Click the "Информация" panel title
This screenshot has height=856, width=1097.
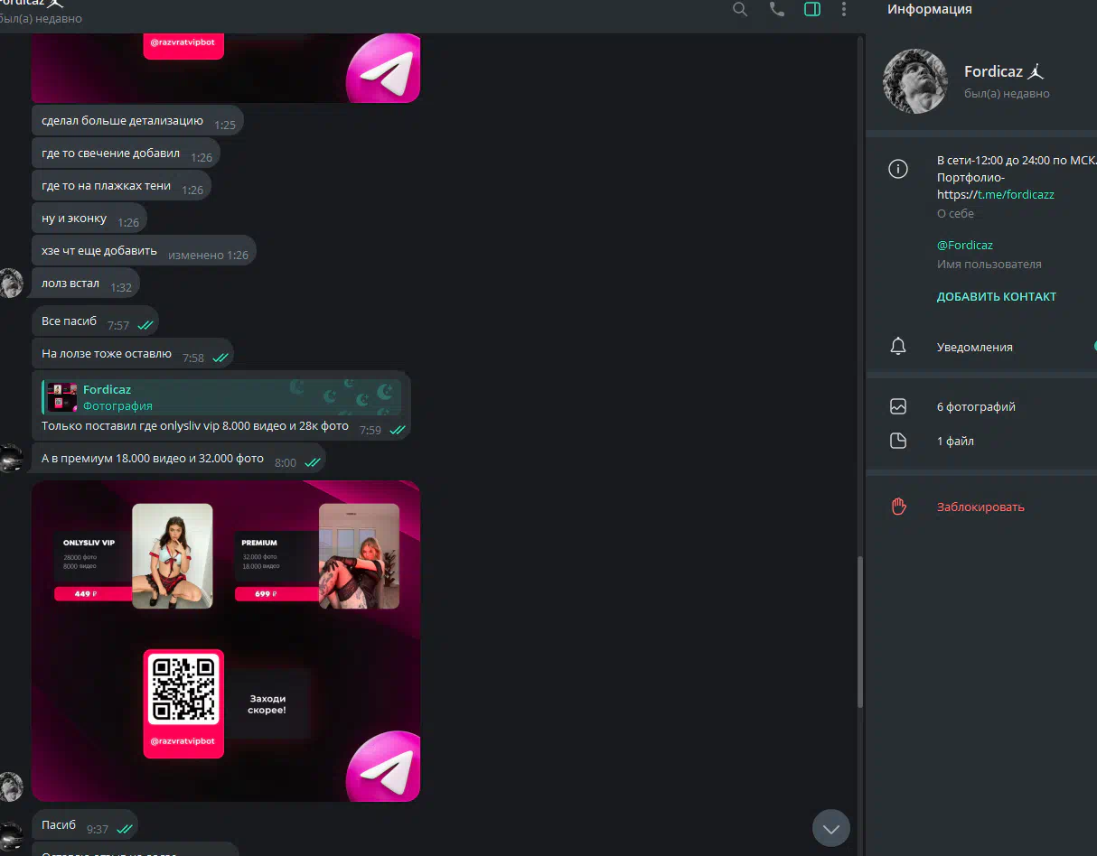(x=930, y=9)
